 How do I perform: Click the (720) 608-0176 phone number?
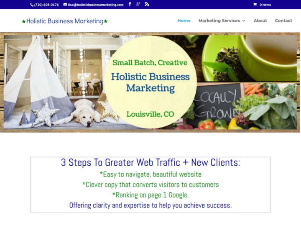pyautogui.click(x=46, y=5)
